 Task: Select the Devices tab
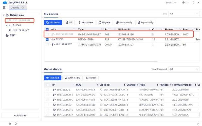tap(15, 7)
